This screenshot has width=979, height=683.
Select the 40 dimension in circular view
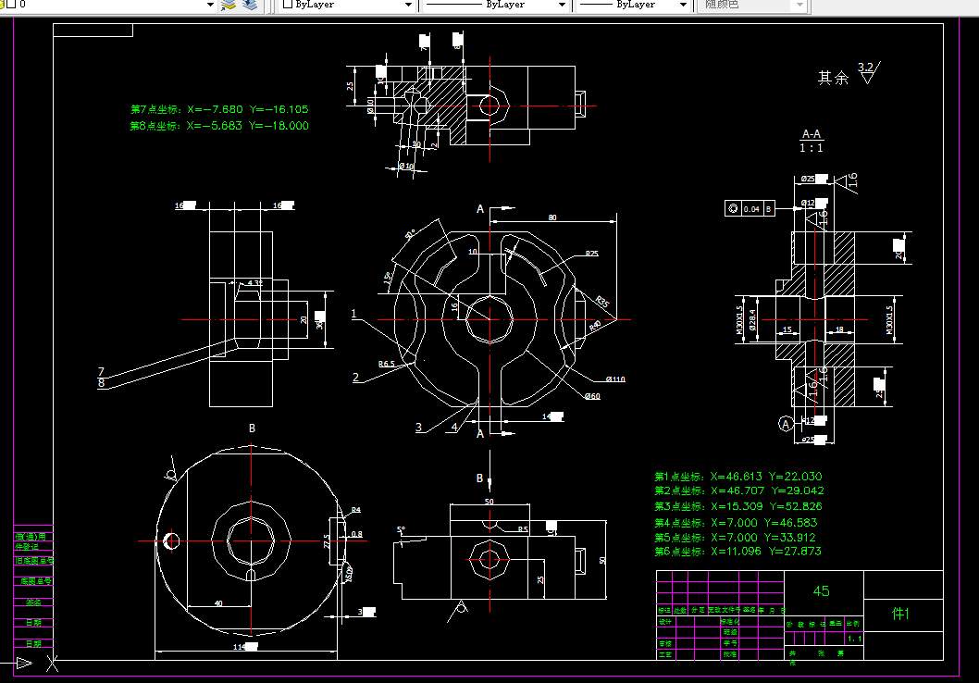(218, 603)
